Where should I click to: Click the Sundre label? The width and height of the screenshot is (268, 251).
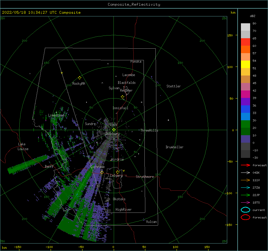tap(90, 124)
